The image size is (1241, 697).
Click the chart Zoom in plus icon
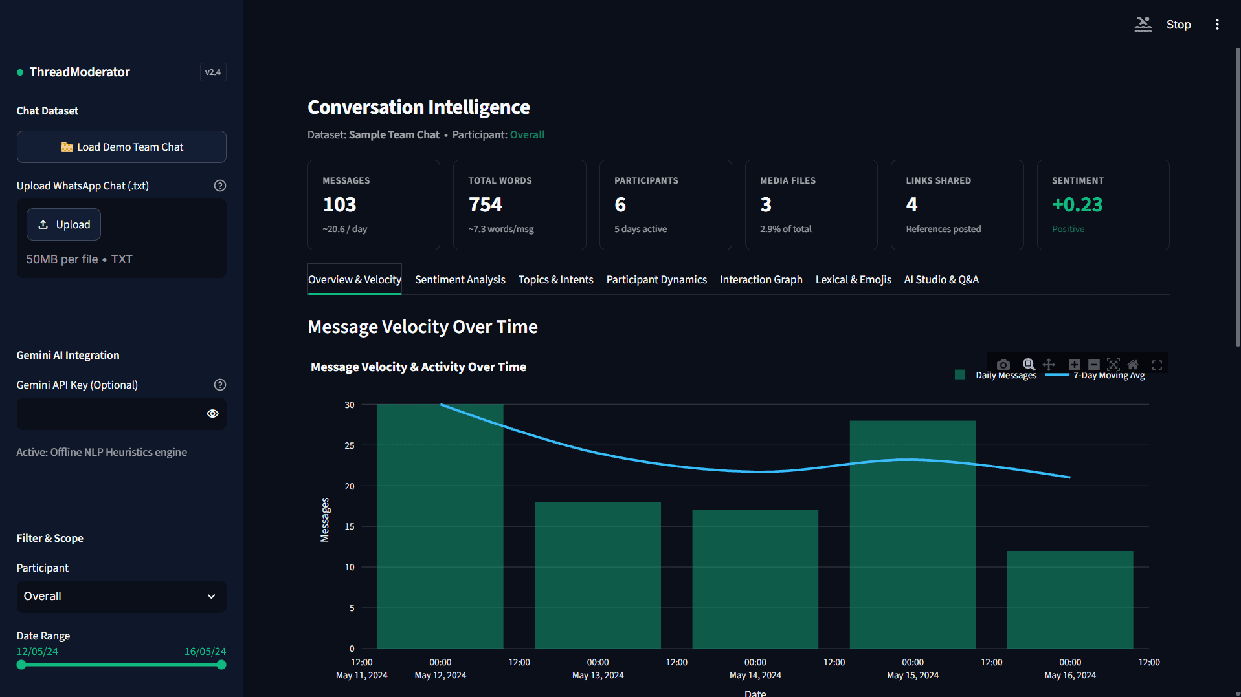click(1074, 365)
